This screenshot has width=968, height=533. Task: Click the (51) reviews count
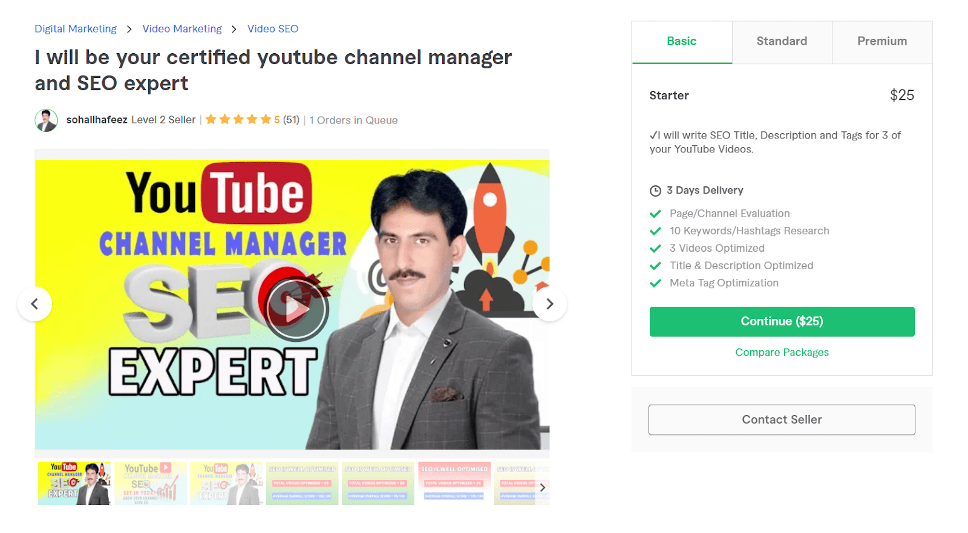(x=291, y=120)
